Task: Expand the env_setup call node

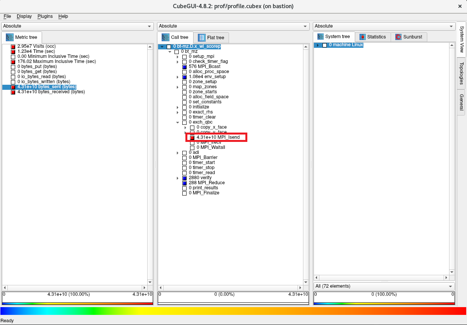Action: point(178,77)
